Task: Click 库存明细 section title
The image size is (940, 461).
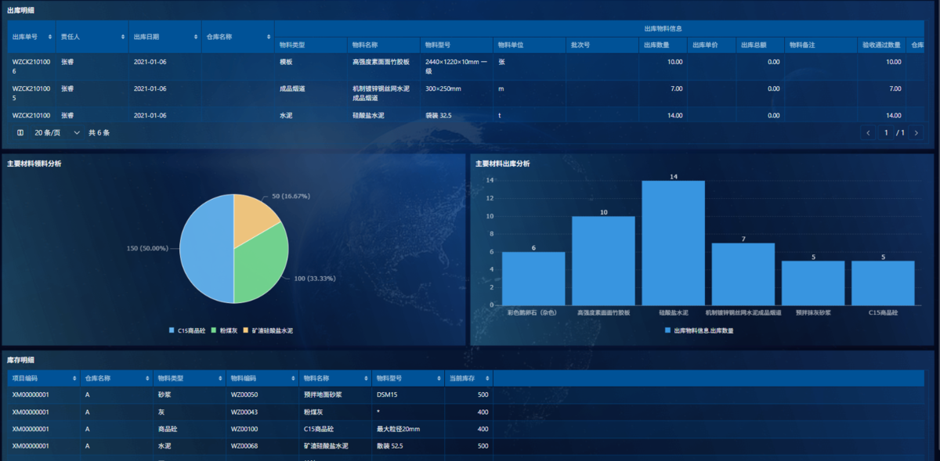Action: [x=20, y=360]
